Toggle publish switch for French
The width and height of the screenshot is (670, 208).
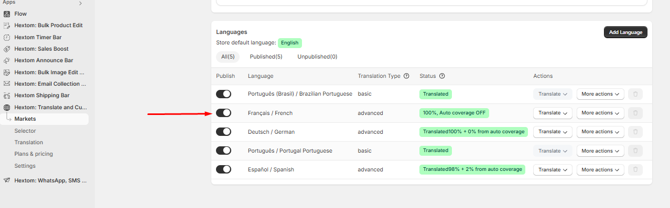[224, 113]
